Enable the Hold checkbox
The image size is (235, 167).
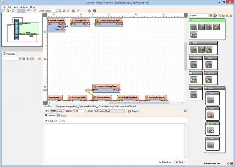pyautogui.click(x=60, y=121)
